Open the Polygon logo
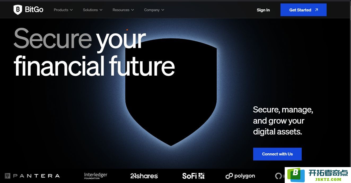 [x=240, y=176]
